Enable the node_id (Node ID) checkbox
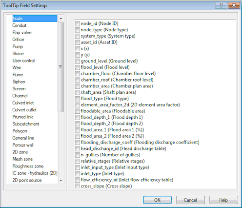Screen dimensions: 242x208 point(77,23)
